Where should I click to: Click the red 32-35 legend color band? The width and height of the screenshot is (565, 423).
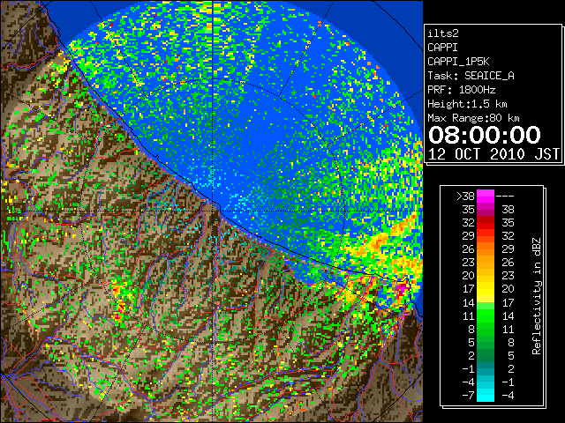(486, 223)
